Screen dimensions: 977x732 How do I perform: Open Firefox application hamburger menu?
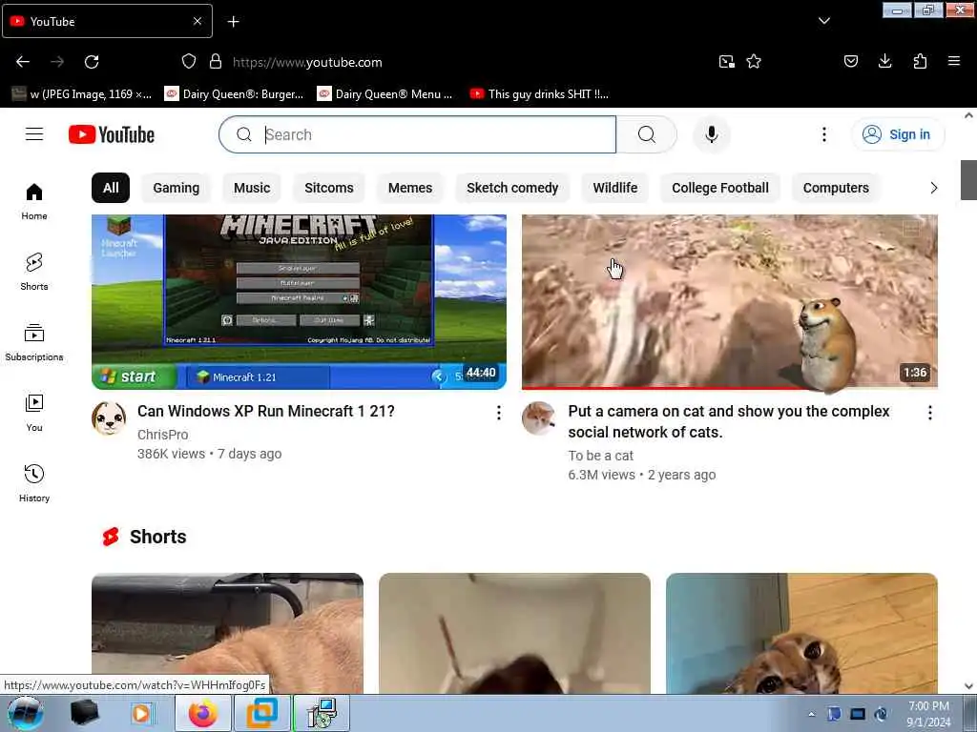(953, 61)
